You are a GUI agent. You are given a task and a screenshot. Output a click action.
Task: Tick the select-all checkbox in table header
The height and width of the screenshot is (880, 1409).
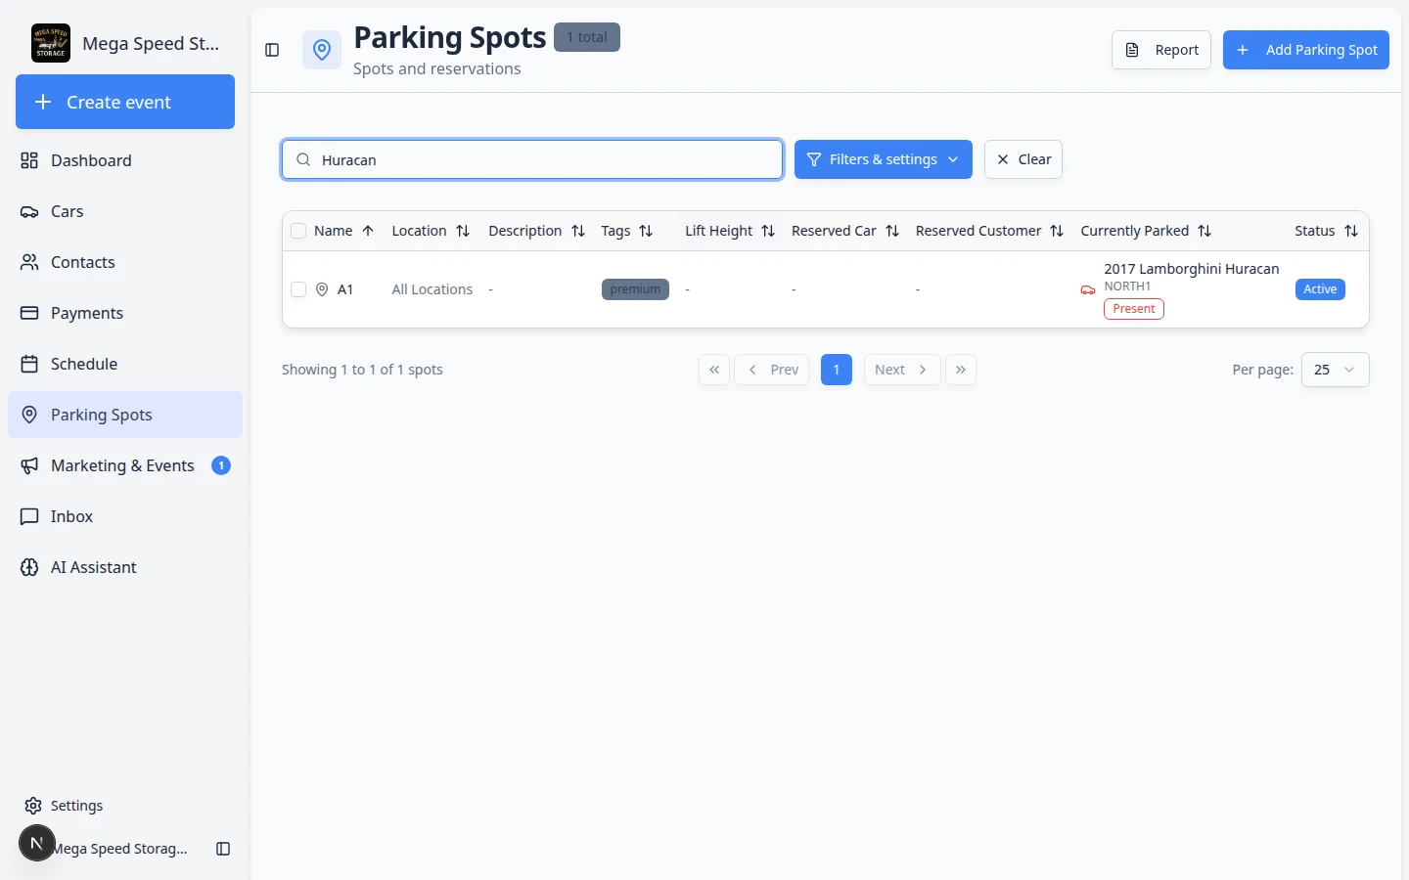click(298, 231)
